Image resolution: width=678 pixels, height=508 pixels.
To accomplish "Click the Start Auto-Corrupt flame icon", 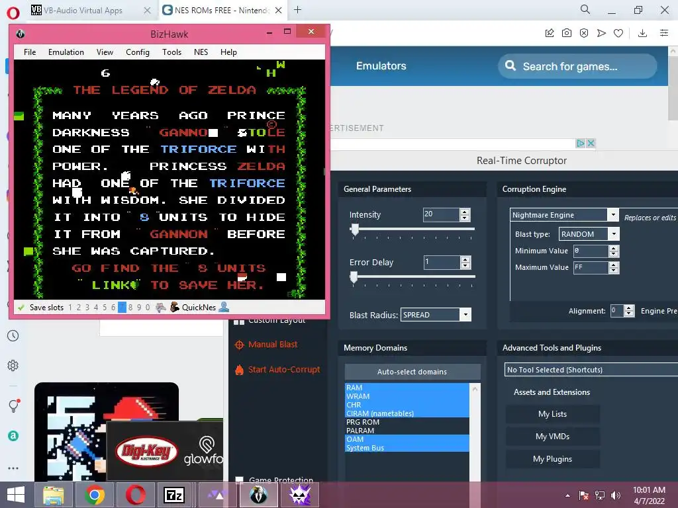I will tap(239, 370).
